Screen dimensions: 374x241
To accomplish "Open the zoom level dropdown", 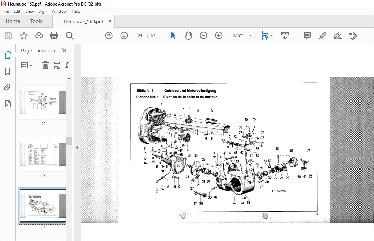I will coord(251,36).
